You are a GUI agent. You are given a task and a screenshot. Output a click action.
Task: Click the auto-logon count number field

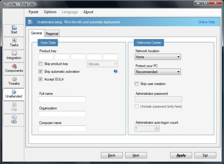point(145,128)
